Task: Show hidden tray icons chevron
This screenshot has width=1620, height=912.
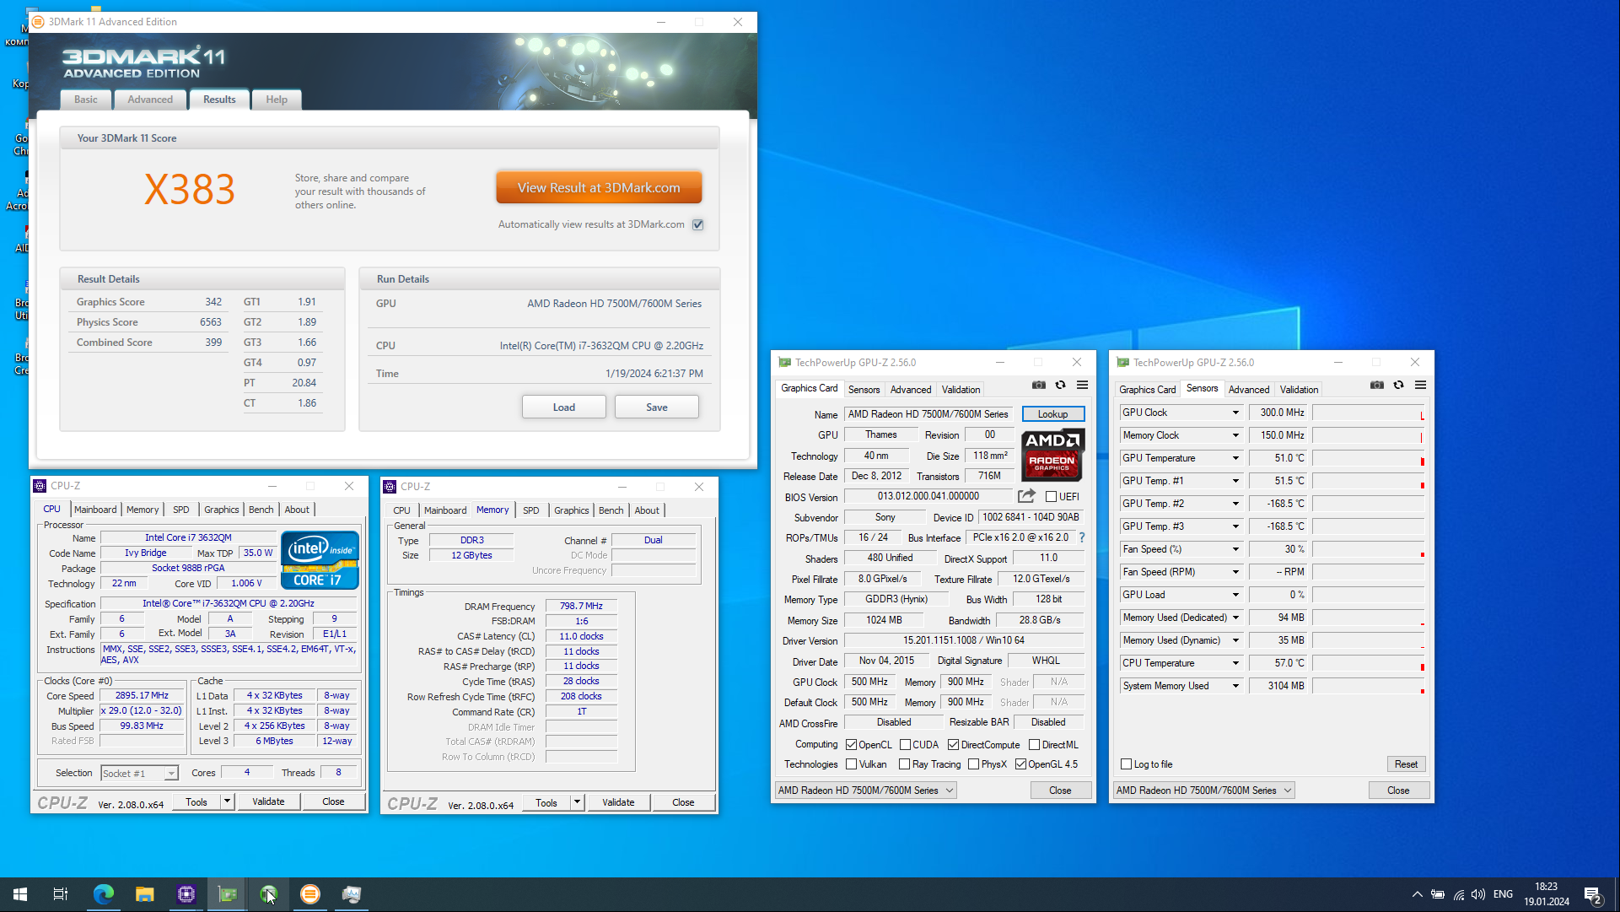Action: (x=1418, y=894)
